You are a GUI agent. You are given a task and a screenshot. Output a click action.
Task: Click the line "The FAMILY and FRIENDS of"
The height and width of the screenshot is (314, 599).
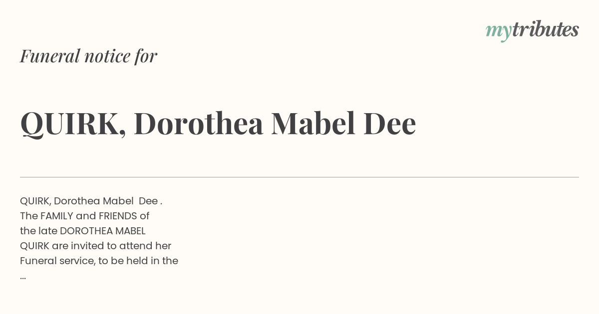pyautogui.click(x=85, y=216)
